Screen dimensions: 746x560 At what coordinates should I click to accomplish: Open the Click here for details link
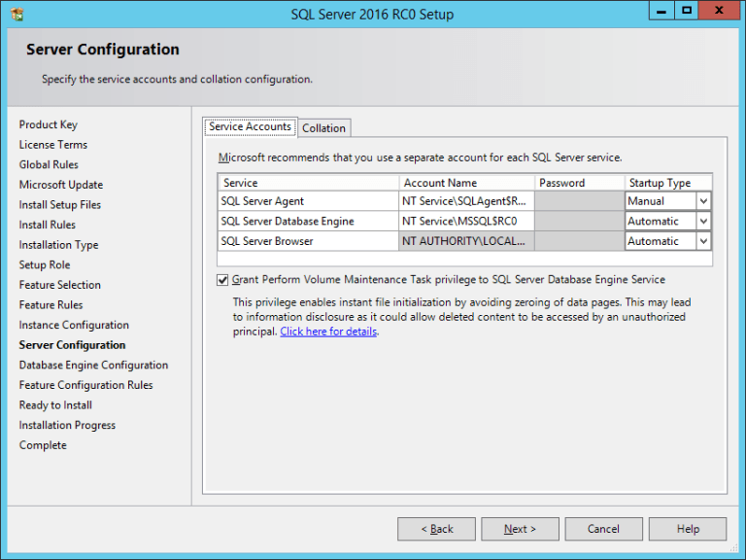[328, 332]
